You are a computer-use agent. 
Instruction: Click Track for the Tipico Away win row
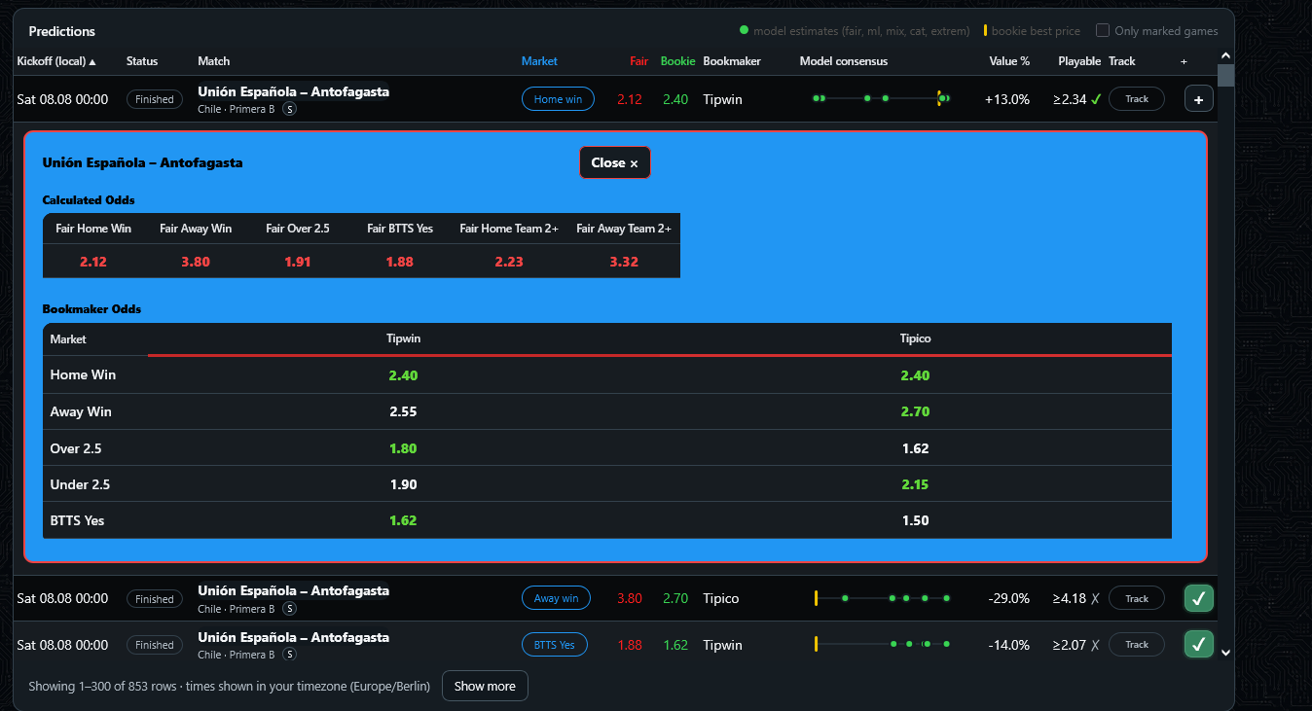click(x=1137, y=598)
